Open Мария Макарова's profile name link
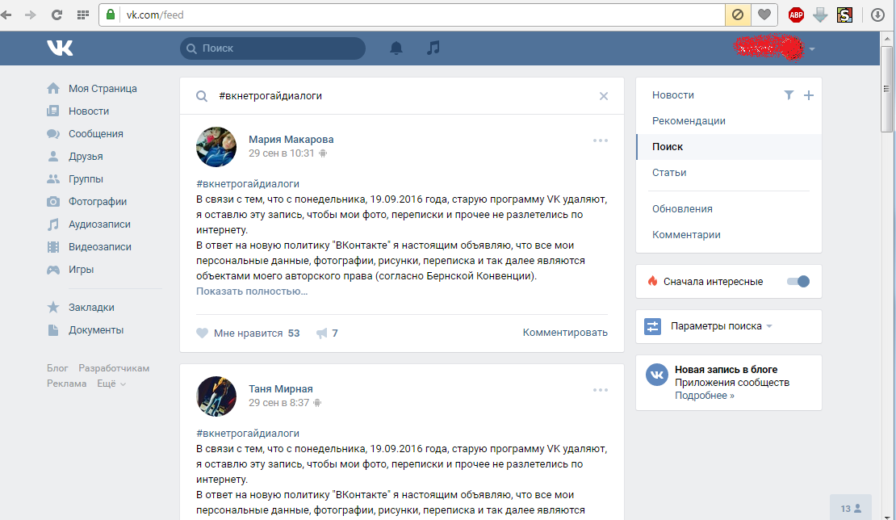This screenshot has height=520, width=896. [x=291, y=140]
